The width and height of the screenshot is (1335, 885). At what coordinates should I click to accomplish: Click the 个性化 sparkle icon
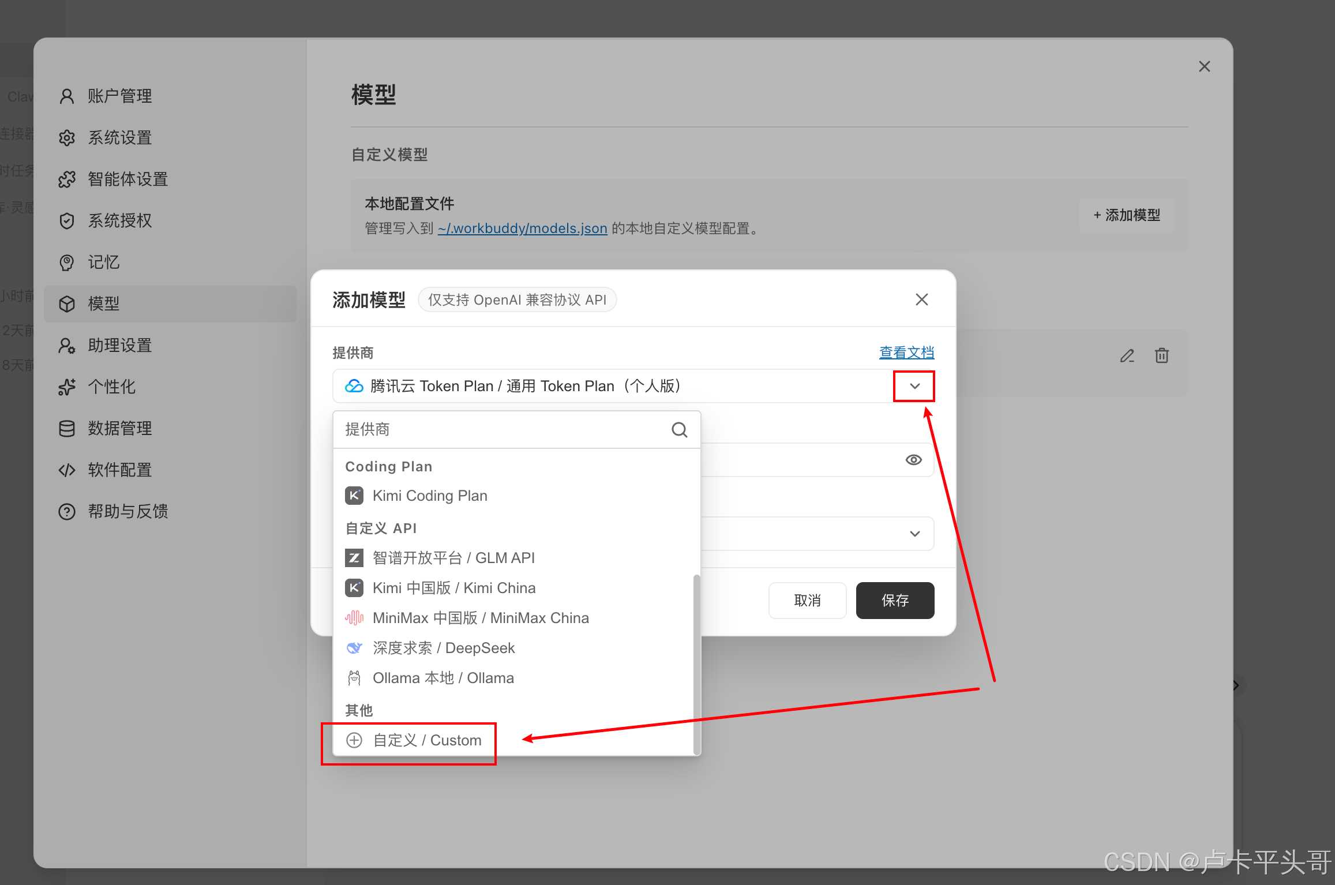coord(67,387)
